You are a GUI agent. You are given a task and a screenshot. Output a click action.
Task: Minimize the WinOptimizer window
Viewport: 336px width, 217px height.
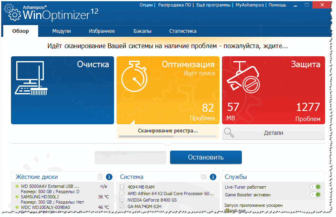(x=295, y=5)
